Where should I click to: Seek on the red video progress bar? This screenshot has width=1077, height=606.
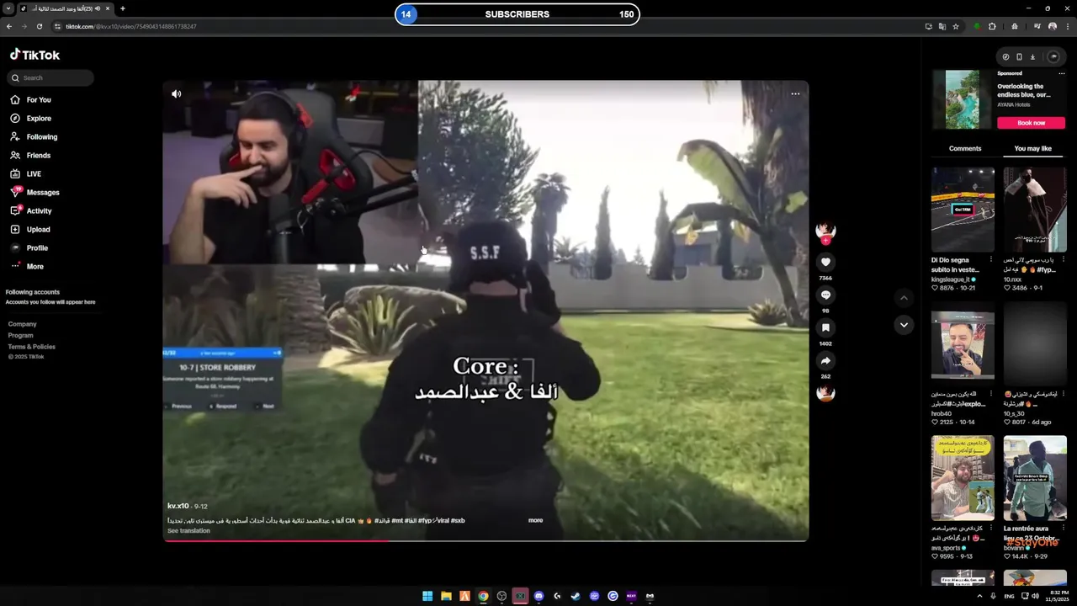tap(485, 540)
